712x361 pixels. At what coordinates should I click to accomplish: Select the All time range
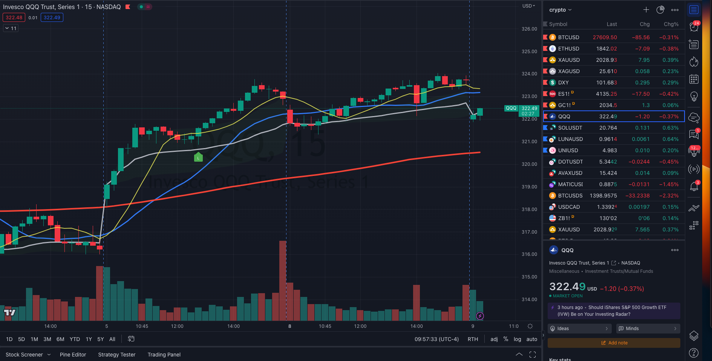coord(112,339)
